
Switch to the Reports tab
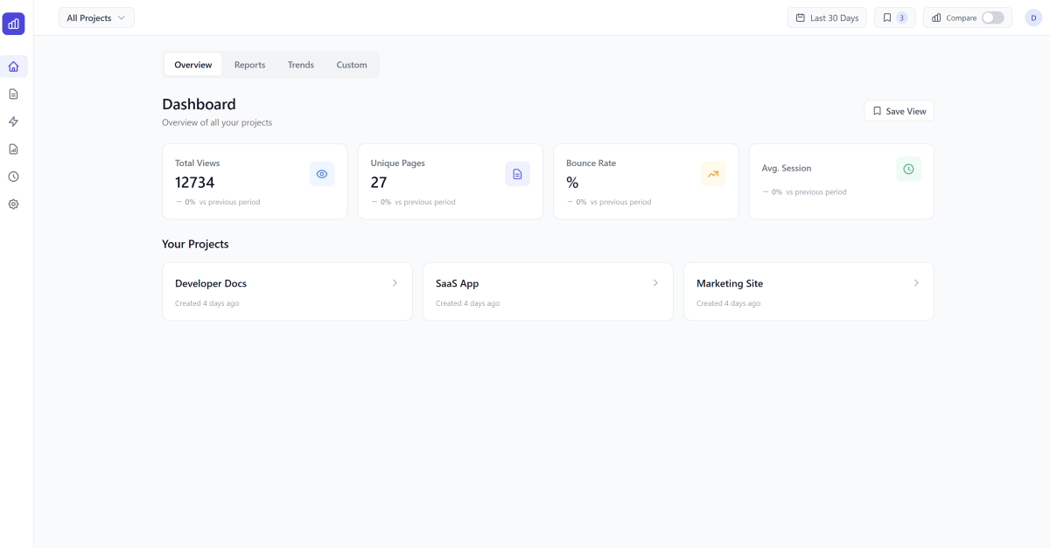pos(249,64)
